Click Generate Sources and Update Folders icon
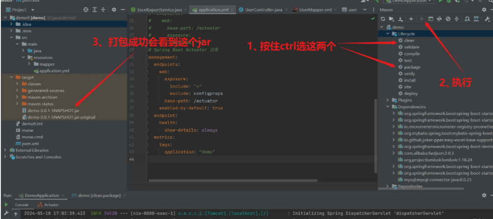 [391, 19]
